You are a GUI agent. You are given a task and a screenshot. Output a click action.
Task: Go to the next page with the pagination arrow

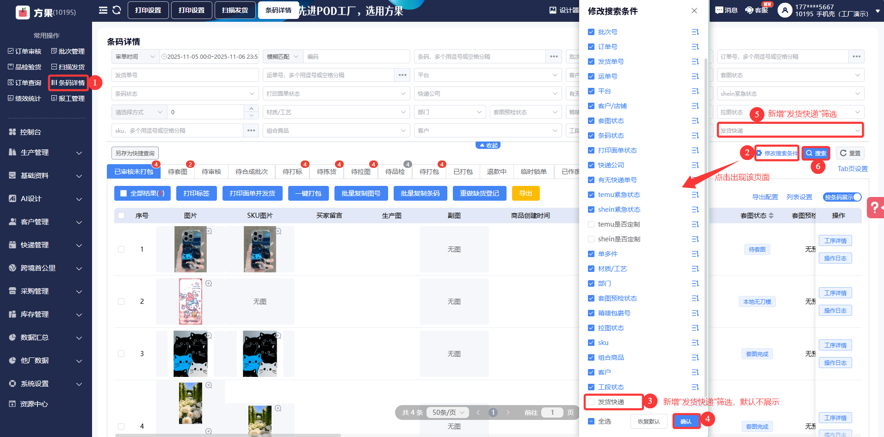(508, 412)
